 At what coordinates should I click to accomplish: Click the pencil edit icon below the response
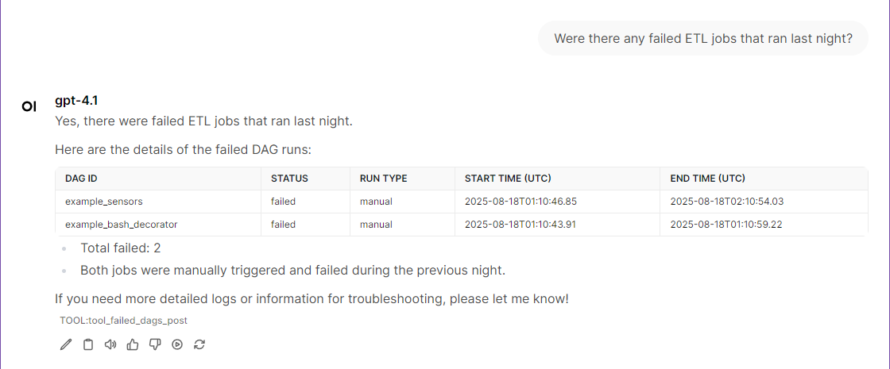point(66,344)
